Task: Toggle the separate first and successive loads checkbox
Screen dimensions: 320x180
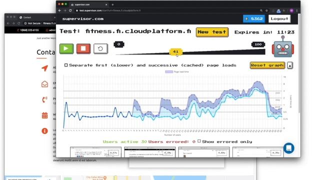Action: coord(66,65)
